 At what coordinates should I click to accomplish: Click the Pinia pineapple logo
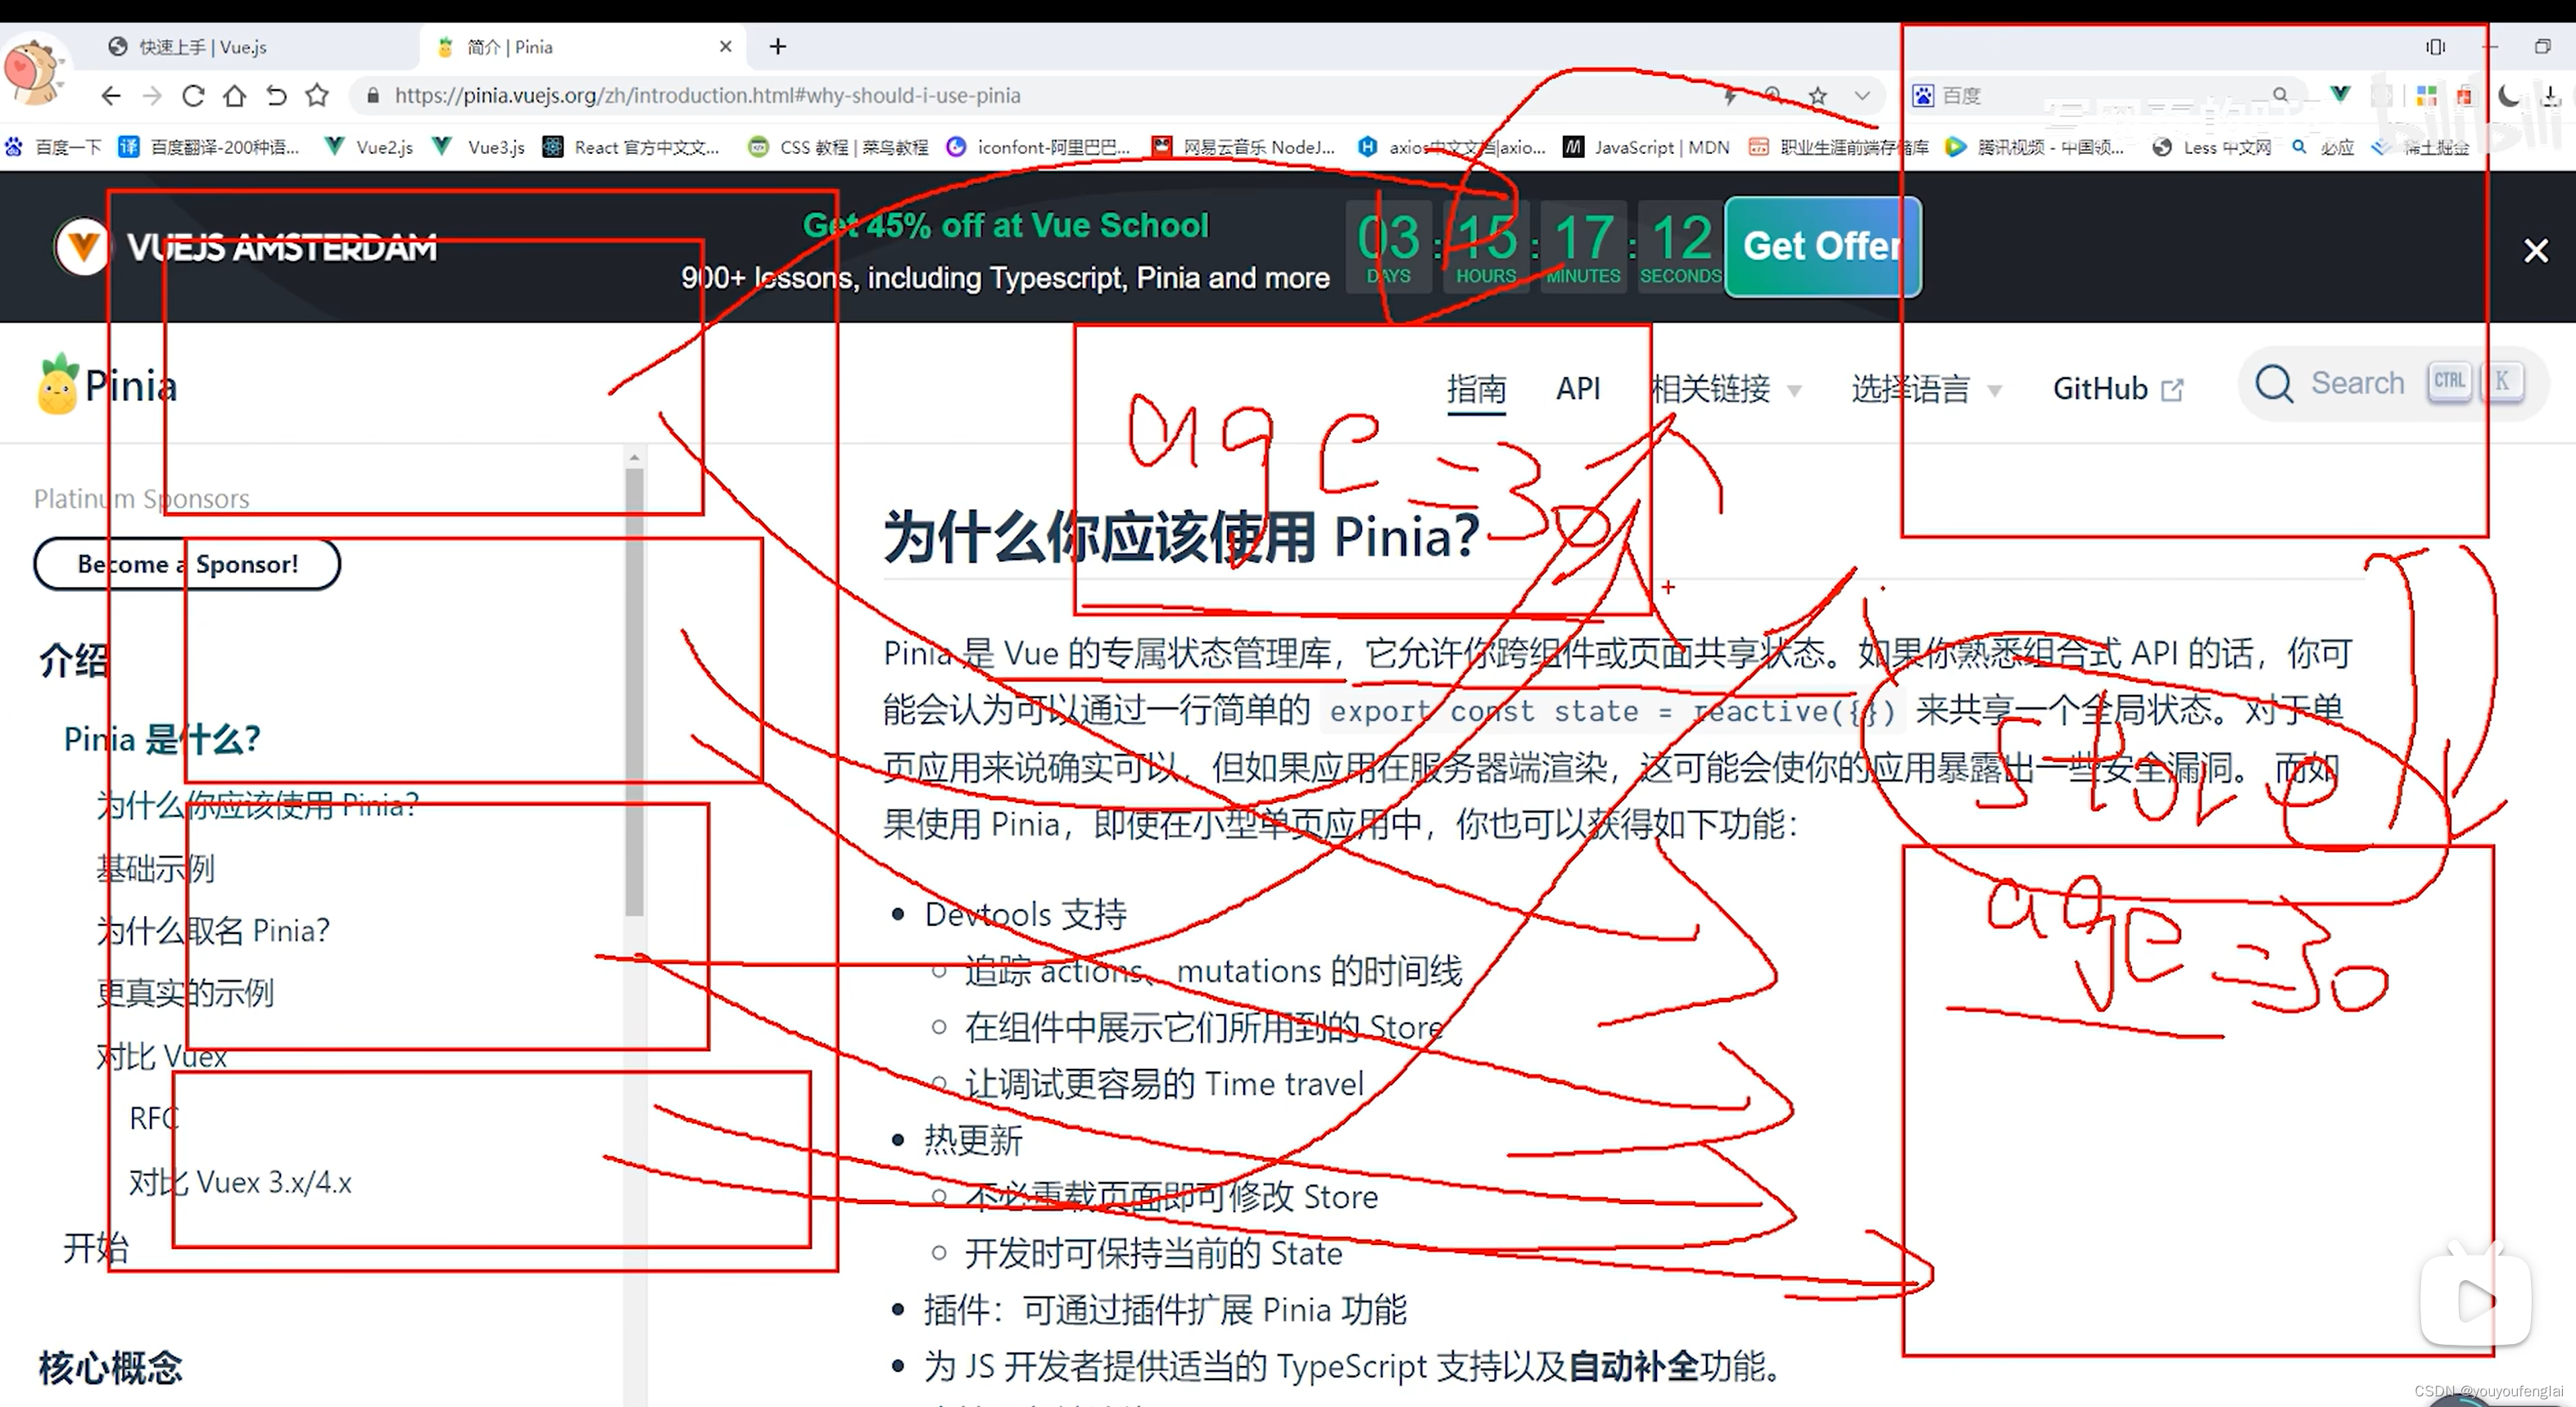tap(108, 386)
